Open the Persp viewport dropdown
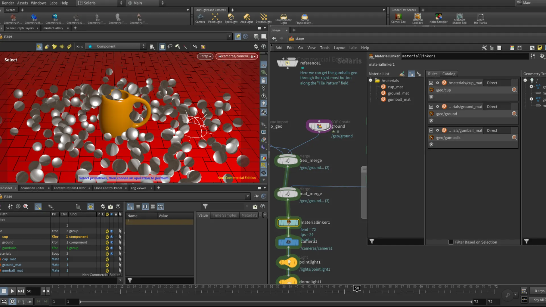The width and height of the screenshot is (546, 307). [205, 56]
